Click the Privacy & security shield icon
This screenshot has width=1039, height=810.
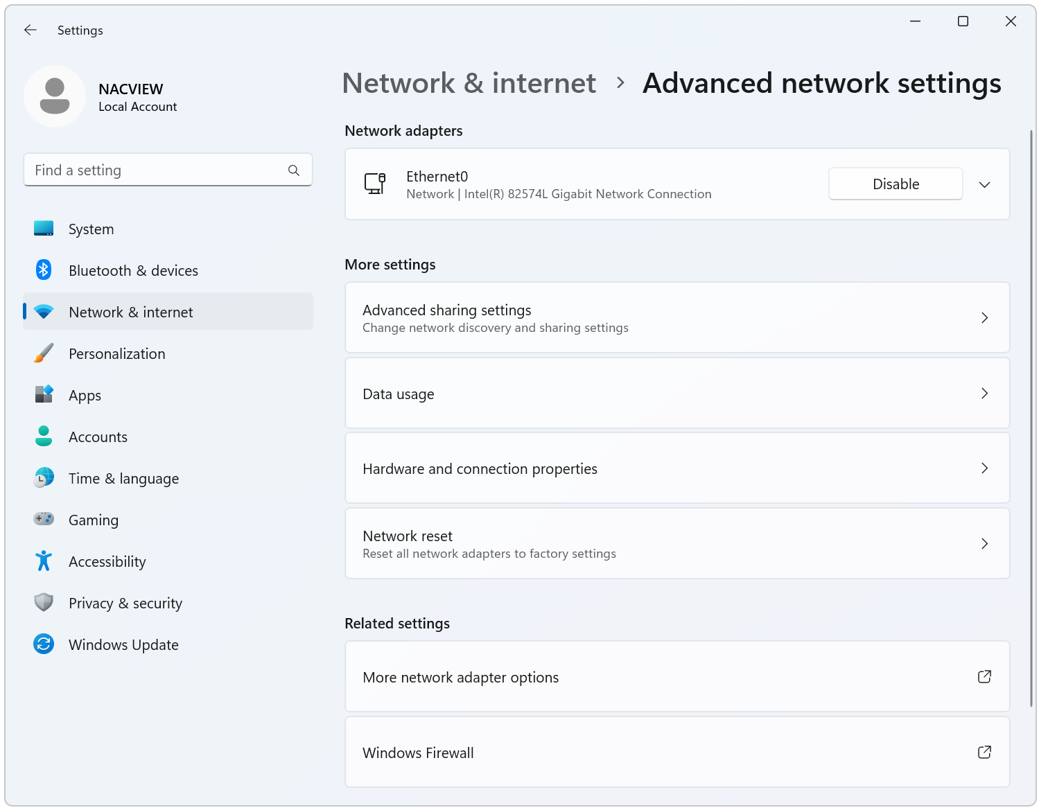44,602
